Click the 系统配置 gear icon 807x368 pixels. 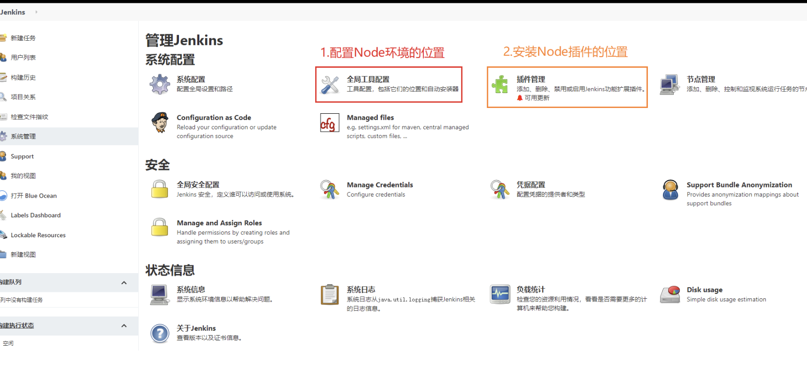(160, 84)
